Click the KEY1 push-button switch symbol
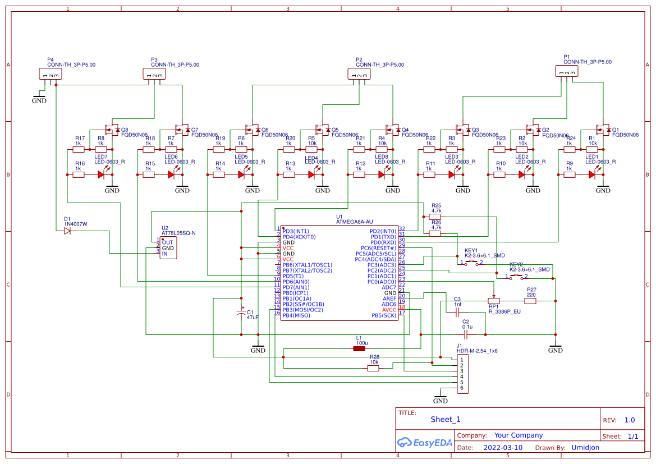The image size is (656, 464). [471, 262]
